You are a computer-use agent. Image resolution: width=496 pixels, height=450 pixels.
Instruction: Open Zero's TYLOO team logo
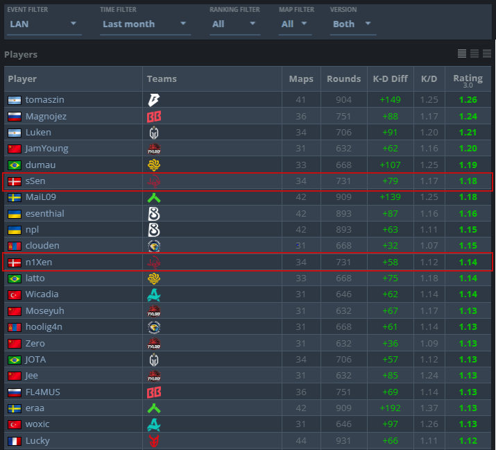(x=154, y=344)
